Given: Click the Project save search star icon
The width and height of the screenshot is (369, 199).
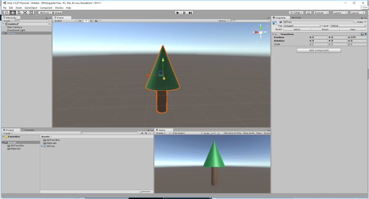Looking at the screenshot, I should (x=150, y=133).
